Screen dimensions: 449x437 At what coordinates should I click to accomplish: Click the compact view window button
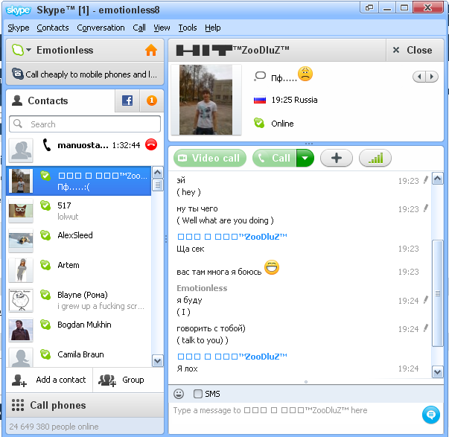369,7
